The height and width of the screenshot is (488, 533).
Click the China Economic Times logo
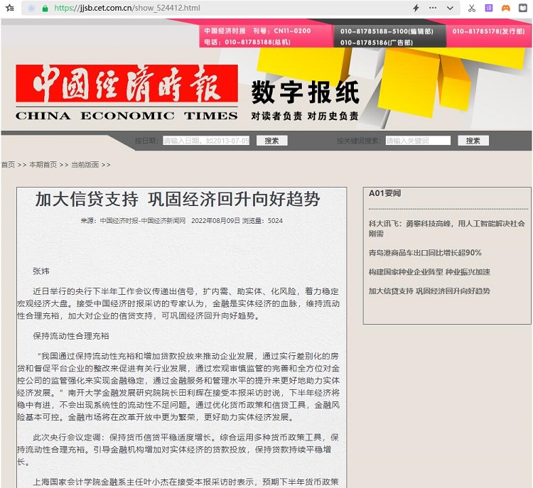(126, 93)
